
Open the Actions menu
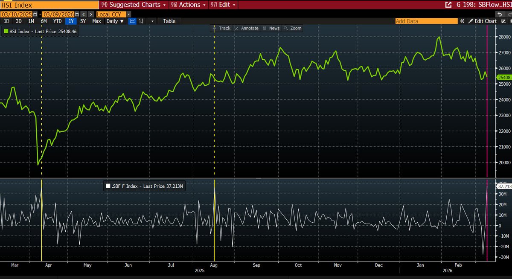[188, 5]
